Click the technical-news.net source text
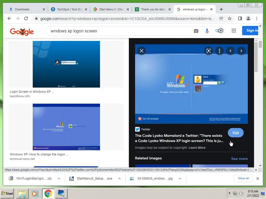 pyautogui.click(x=22, y=159)
